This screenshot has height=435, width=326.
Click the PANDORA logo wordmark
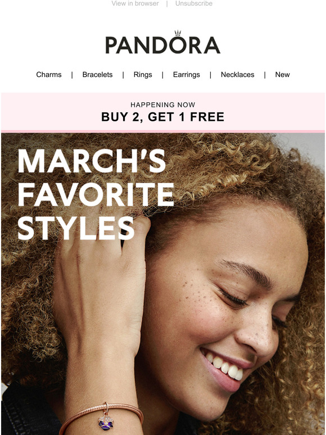[x=163, y=45]
